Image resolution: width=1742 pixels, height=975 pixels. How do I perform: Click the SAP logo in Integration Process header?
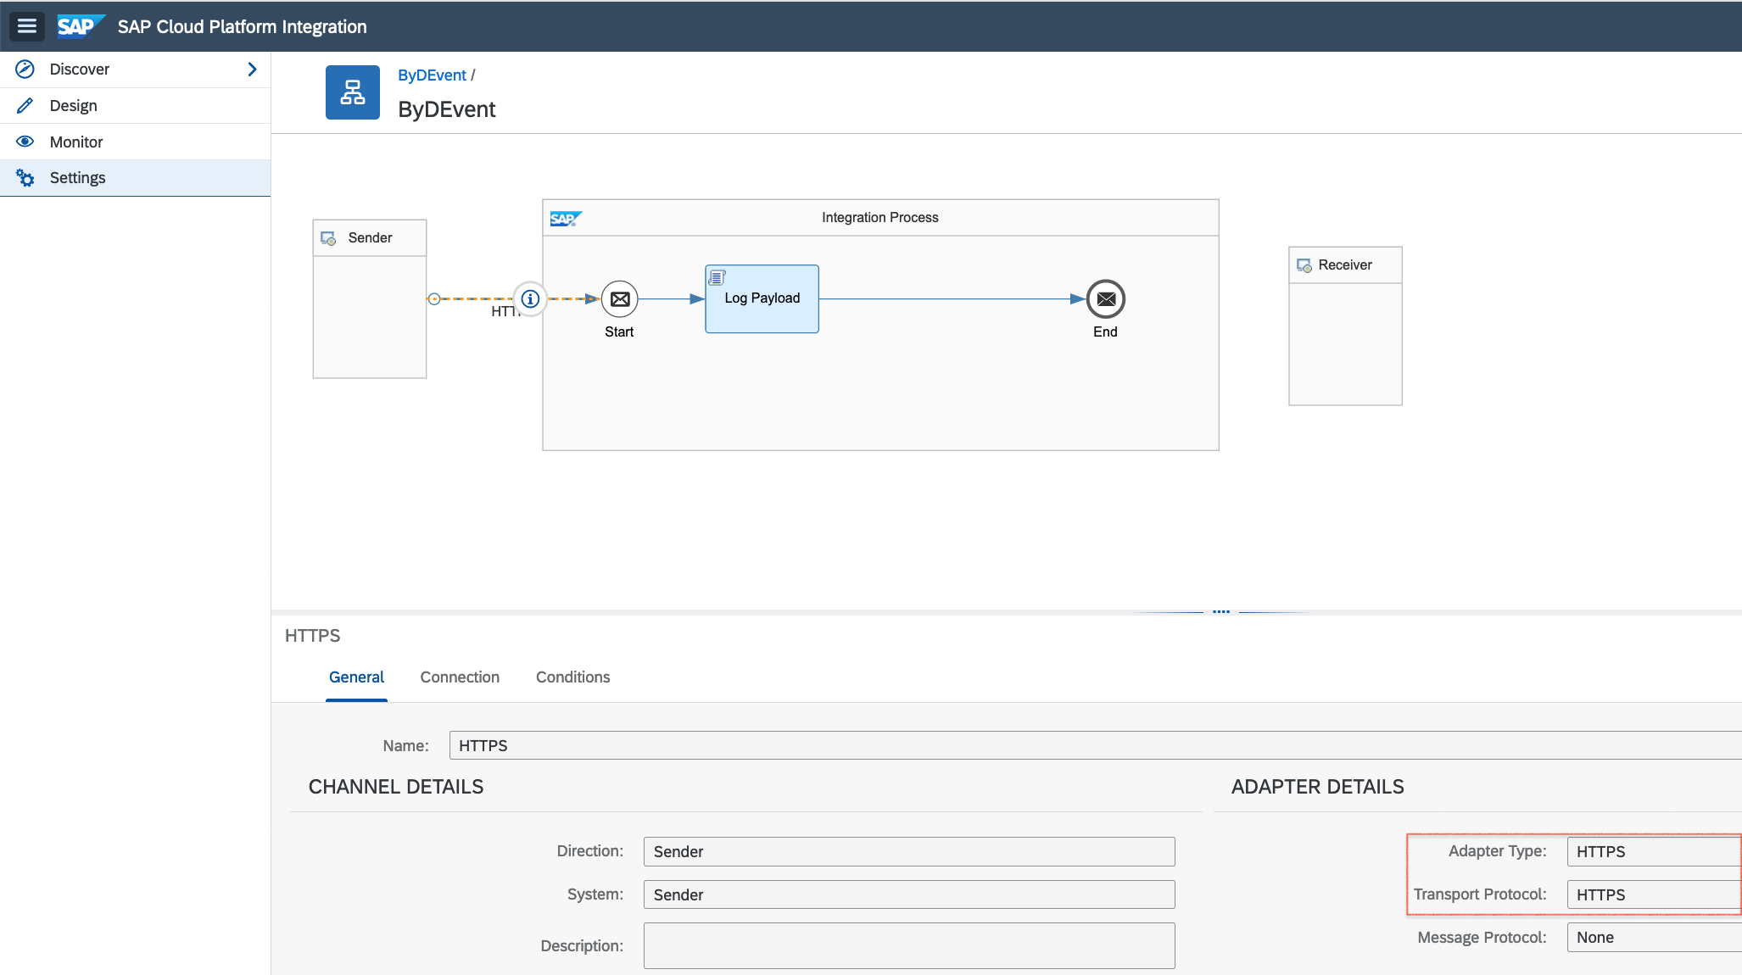coord(566,219)
